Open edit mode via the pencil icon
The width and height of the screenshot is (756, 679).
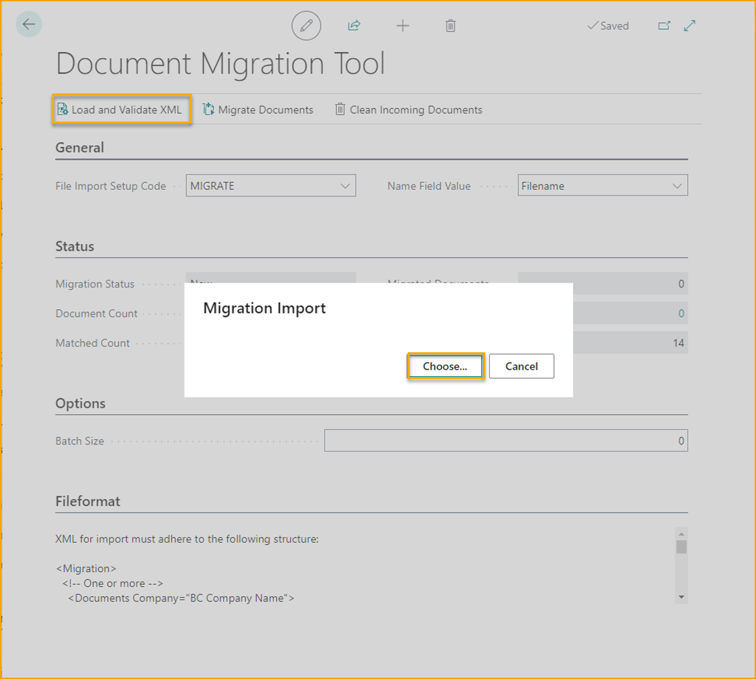tap(306, 25)
